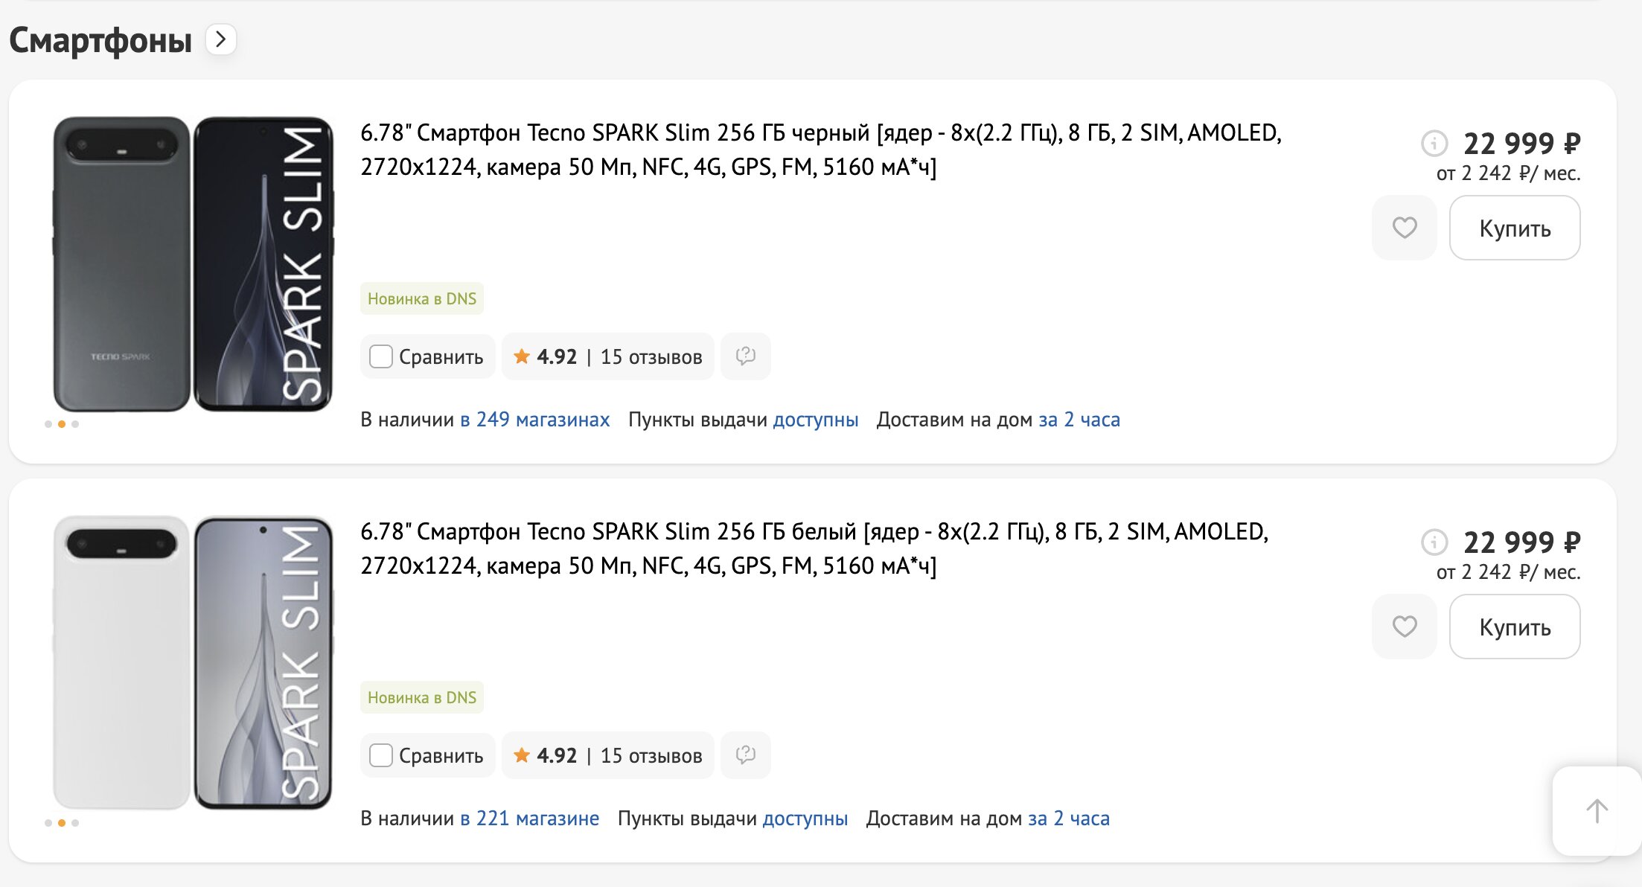Screen dimensions: 1642x887
Task: Tick Сравнить checkbox for black phone
Action: [x=381, y=357]
